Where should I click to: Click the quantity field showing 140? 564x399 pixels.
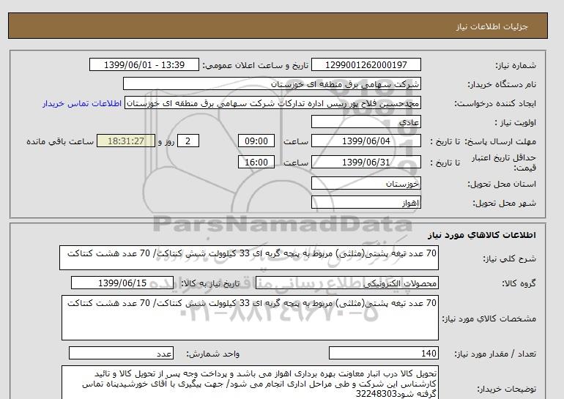384,354
